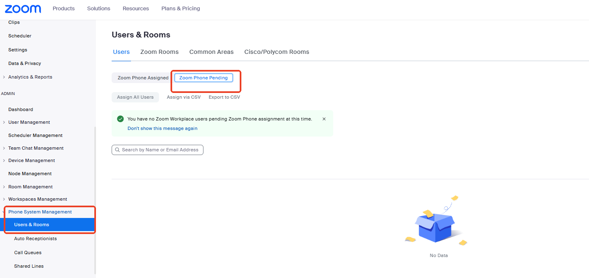Open Analytics & Reports in sidebar
The width and height of the screenshot is (589, 278).
(x=30, y=77)
